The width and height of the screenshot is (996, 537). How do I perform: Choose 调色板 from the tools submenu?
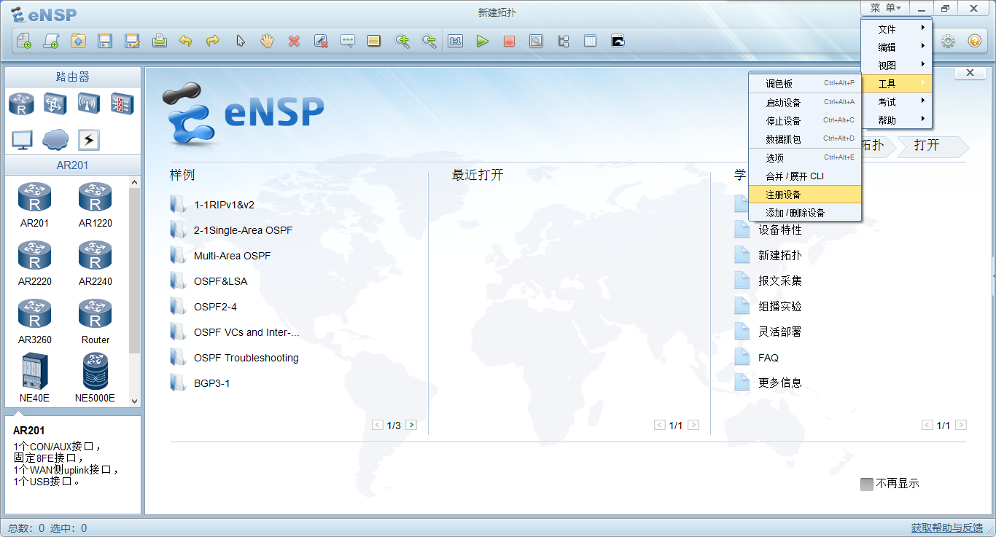pos(805,84)
